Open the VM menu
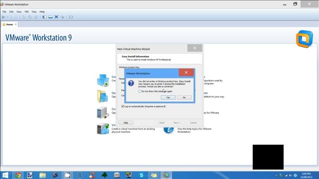This screenshot has height=179, width=319. pos(26,12)
